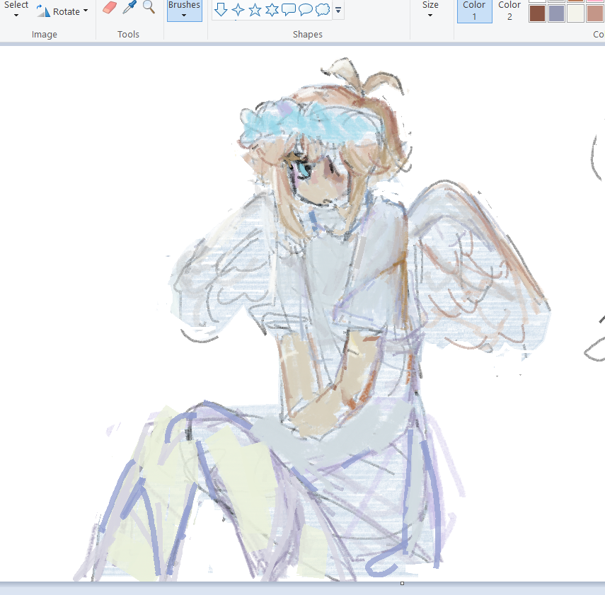Pick the Color picker eyedropper tool
605x595 pixels.
(x=129, y=7)
